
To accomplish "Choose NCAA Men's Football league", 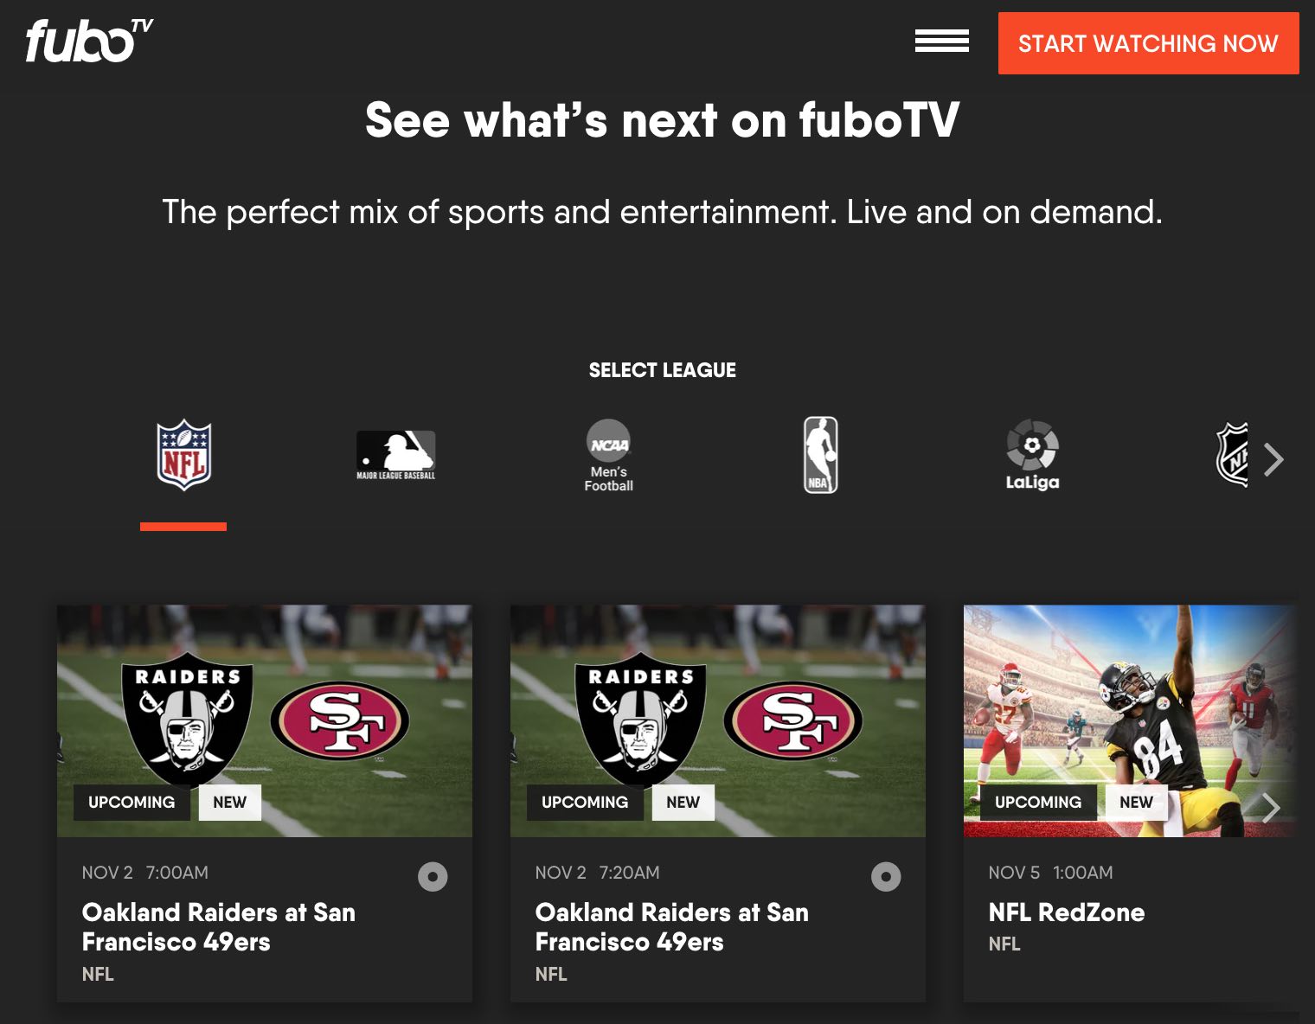I will (x=609, y=456).
